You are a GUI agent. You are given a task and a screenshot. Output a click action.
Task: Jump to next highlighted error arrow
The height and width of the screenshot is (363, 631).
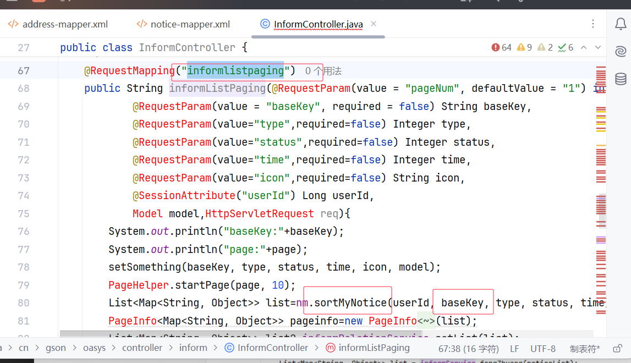point(598,48)
